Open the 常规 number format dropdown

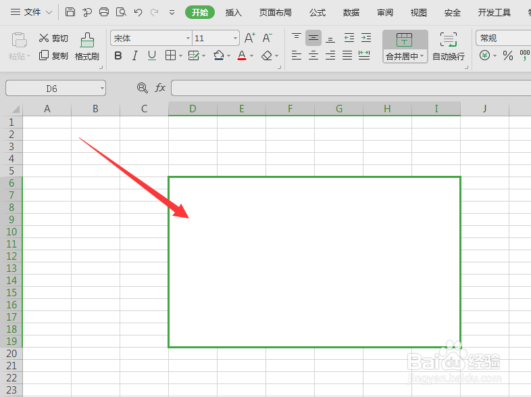pos(503,38)
